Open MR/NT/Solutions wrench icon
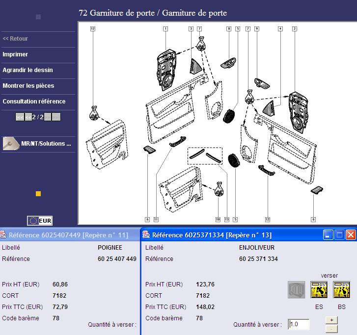Viewport: 357px width, 335px height. [10, 144]
